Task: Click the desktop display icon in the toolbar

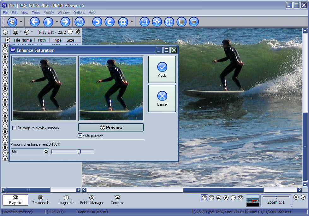Action: pyautogui.click(x=194, y=22)
